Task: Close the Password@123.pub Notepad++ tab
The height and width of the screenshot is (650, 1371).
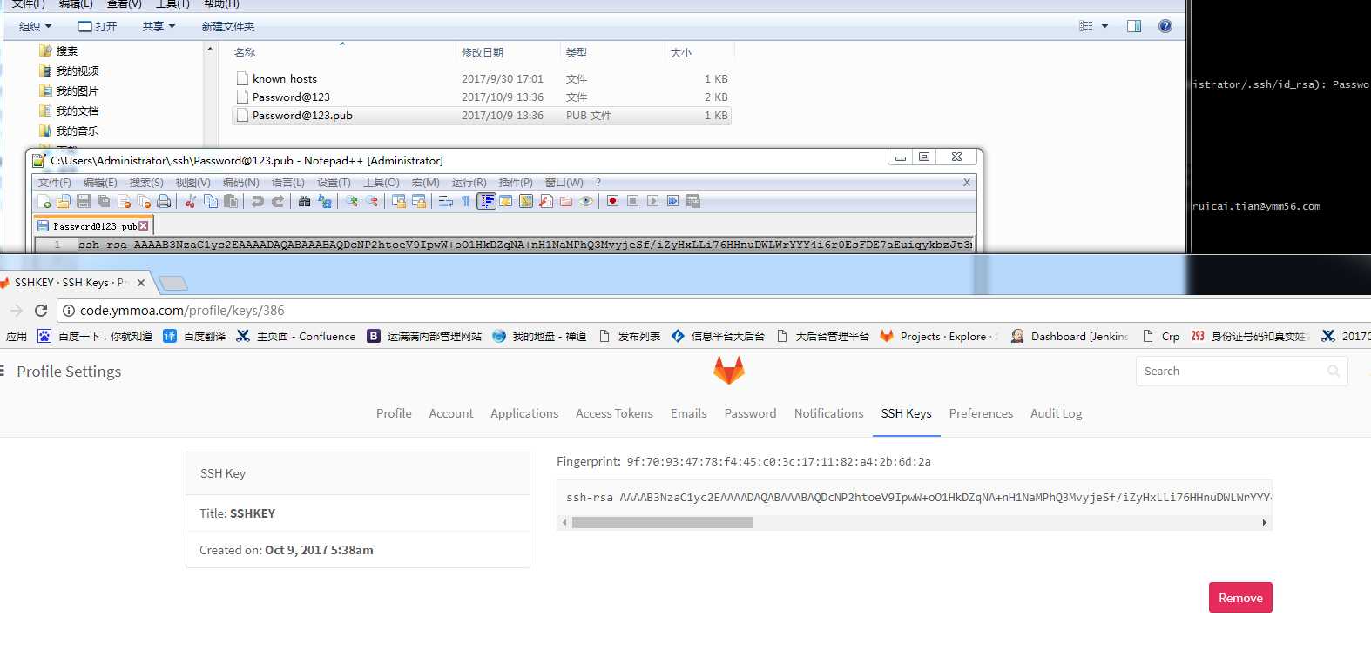Action: coord(144,225)
